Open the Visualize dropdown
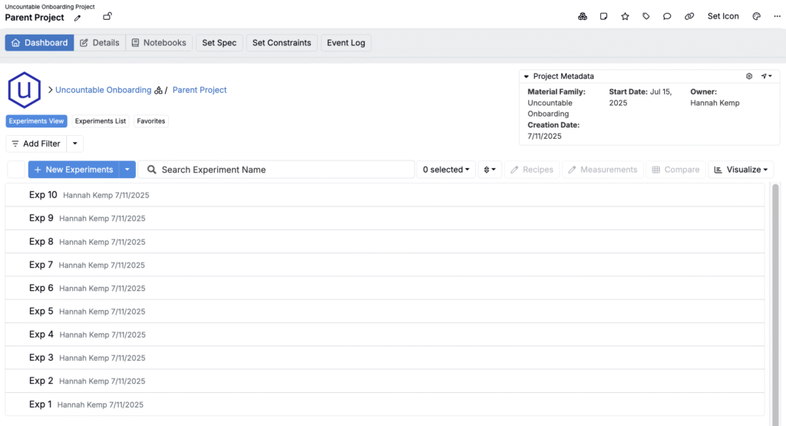 743,170
